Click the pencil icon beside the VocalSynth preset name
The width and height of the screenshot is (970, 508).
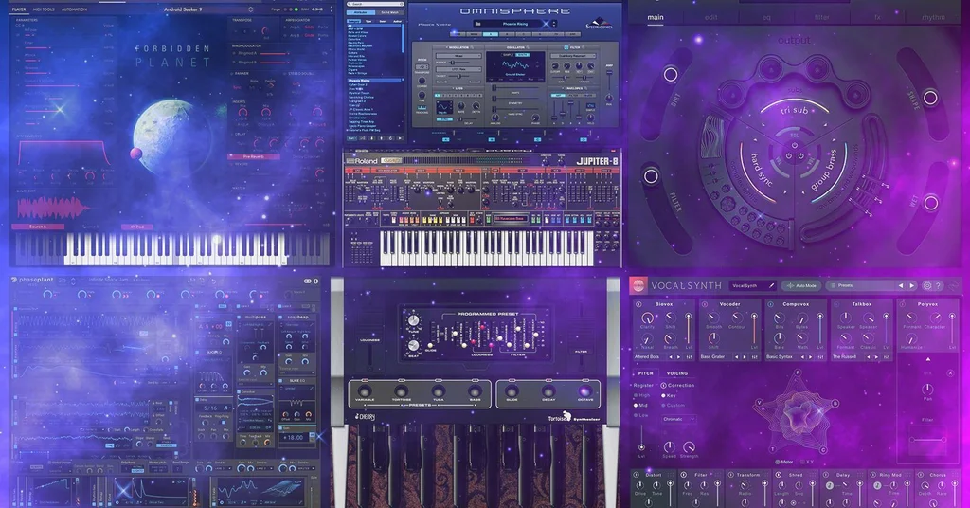(771, 286)
